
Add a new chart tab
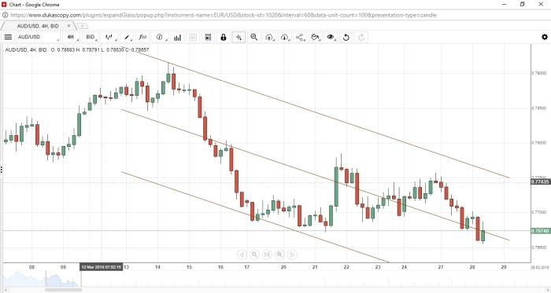(82, 26)
